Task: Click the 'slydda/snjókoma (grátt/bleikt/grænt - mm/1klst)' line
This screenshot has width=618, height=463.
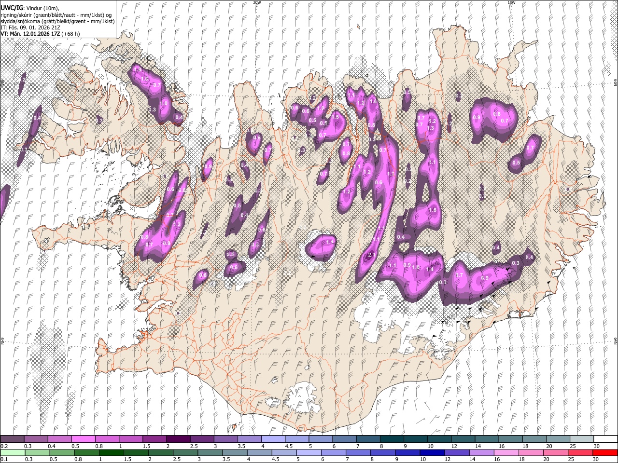Action: point(57,21)
